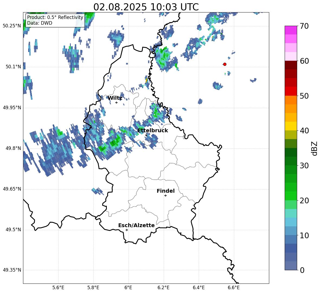Click the Wiltz city label
Viewport: 321px width, 293px height.
(x=115, y=98)
